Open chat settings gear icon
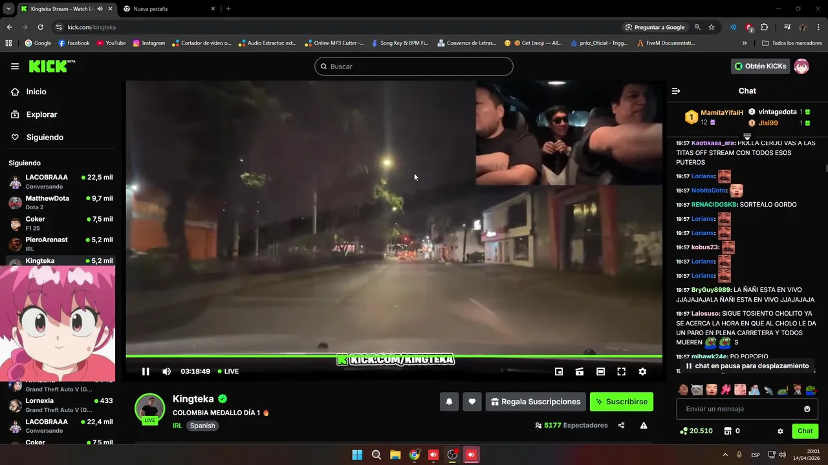 (780, 431)
